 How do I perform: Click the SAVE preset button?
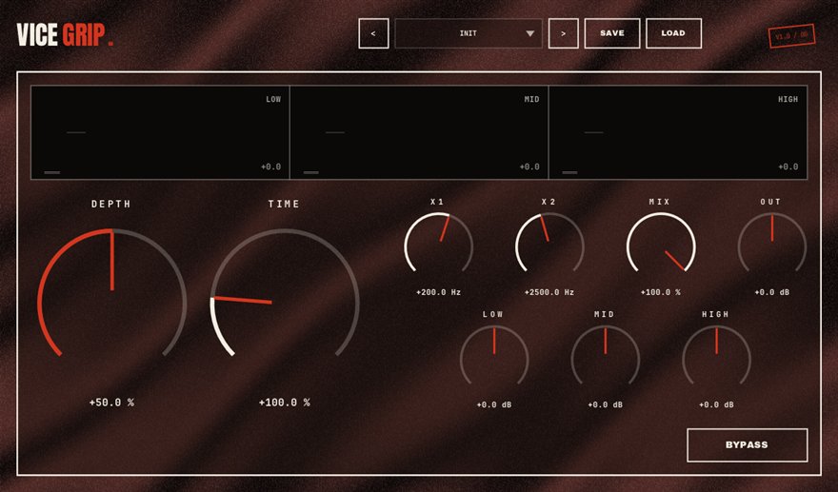[612, 33]
